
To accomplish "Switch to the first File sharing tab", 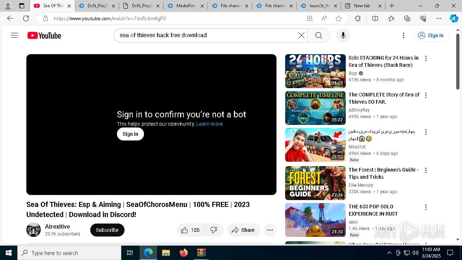I will [230, 6].
